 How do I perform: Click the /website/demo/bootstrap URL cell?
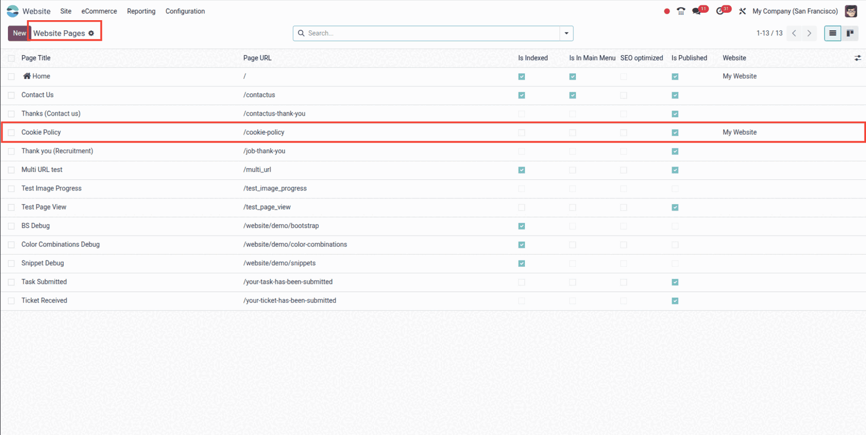[x=281, y=225]
